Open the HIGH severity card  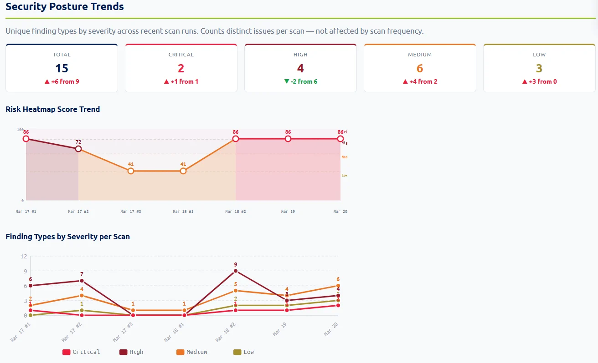pyautogui.click(x=300, y=67)
